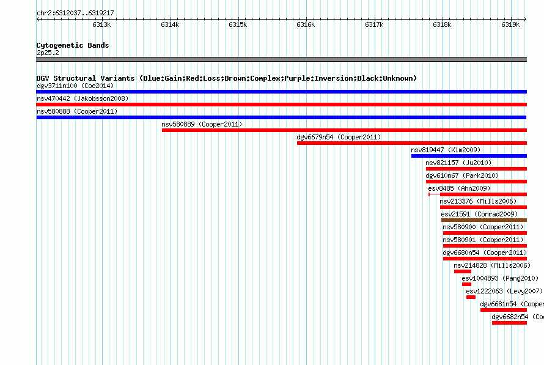Open the dgv6681n54 label
The height and width of the screenshot is (365, 544).
(512, 304)
